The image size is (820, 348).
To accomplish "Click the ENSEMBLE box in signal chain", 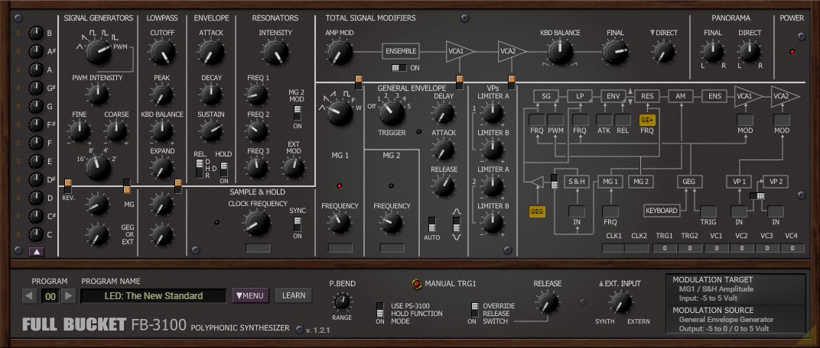I will point(401,51).
